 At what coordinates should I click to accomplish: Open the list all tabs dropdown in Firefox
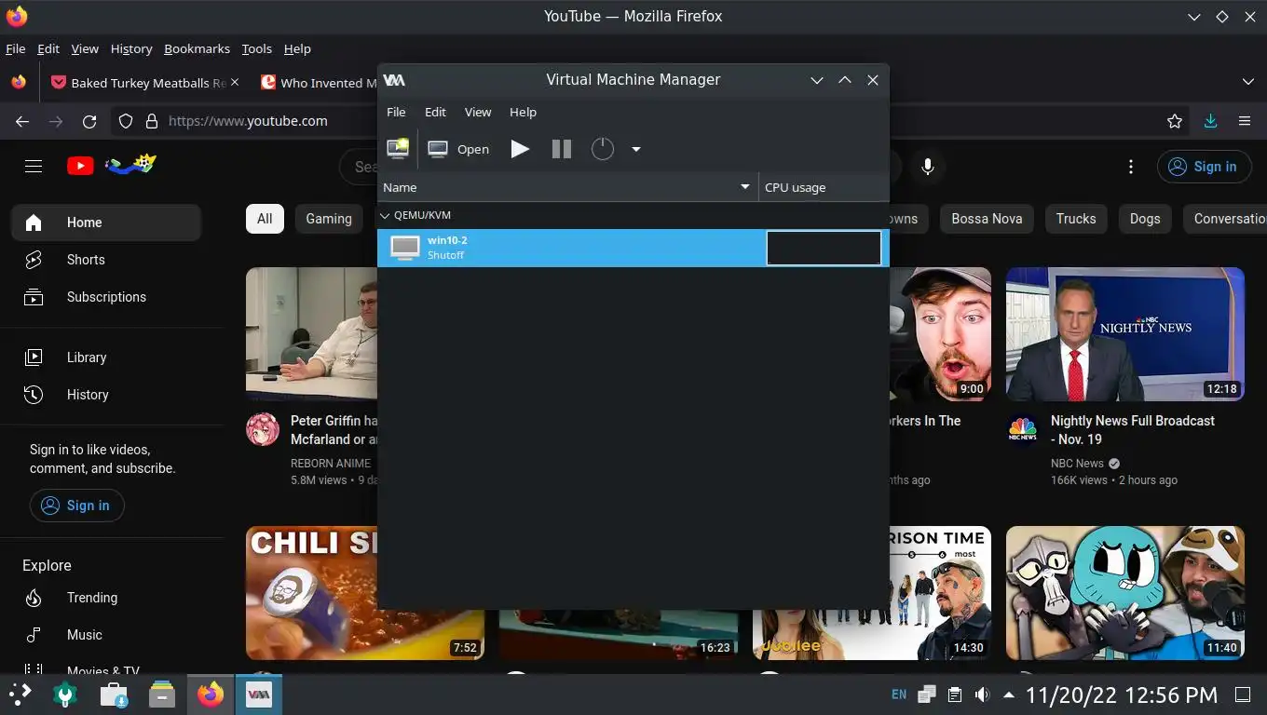tap(1247, 82)
